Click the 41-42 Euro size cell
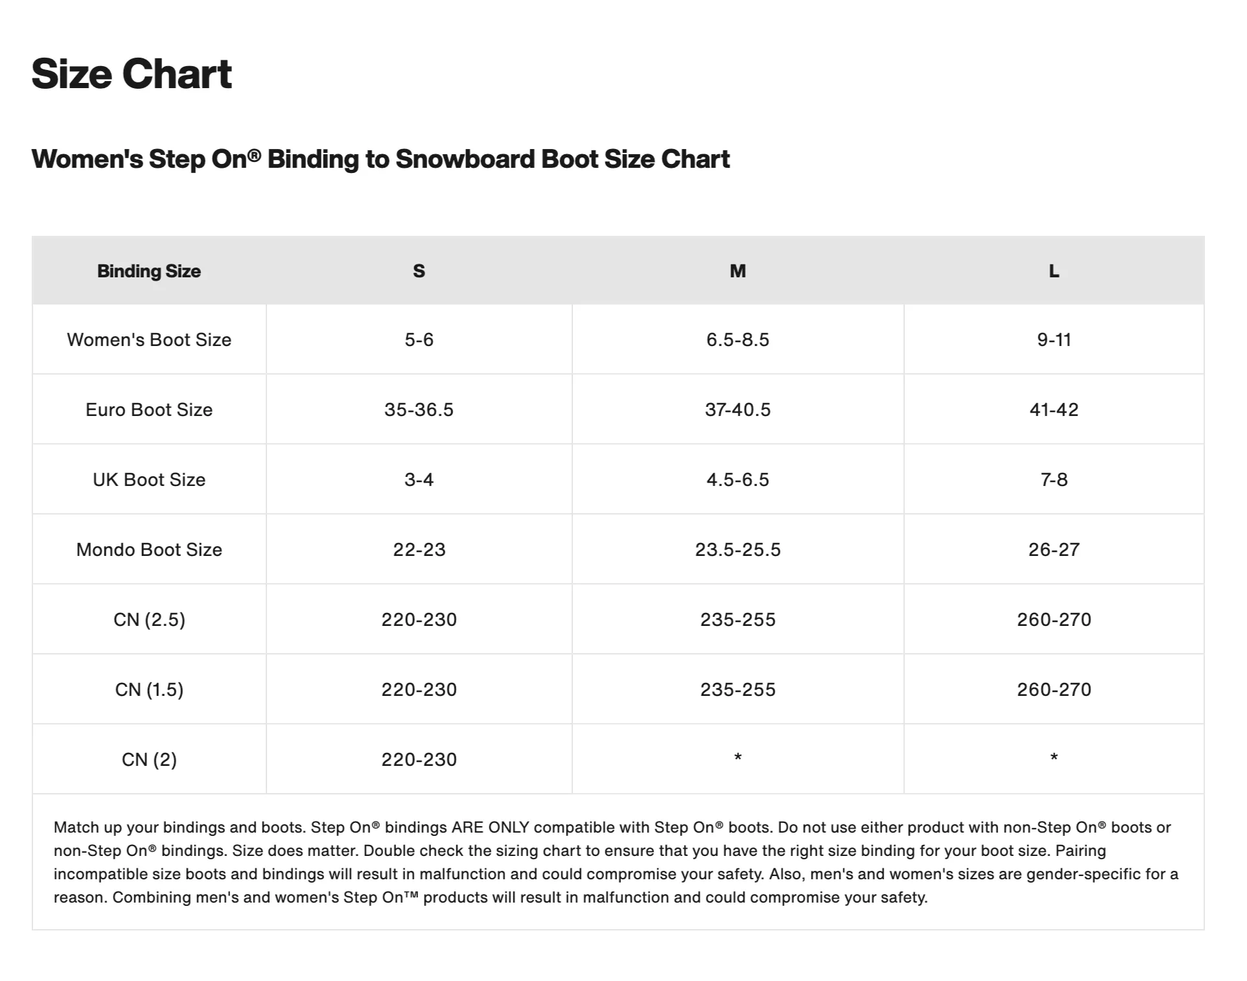Screen dimensions: 1247x981 1054,410
